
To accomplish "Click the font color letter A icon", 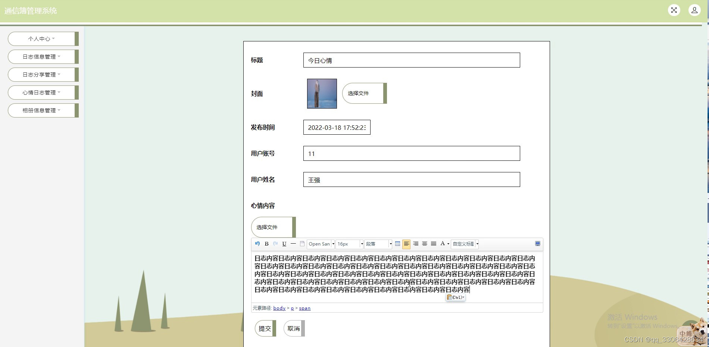I will tap(443, 244).
